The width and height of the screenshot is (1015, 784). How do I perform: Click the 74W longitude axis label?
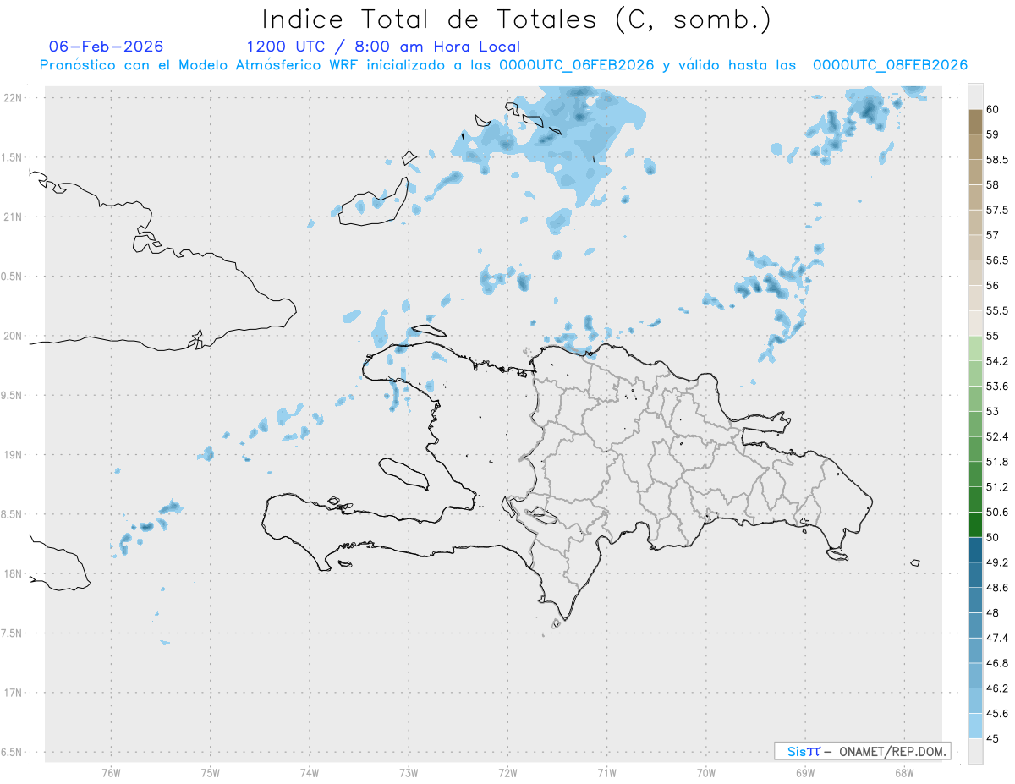pyautogui.click(x=310, y=772)
